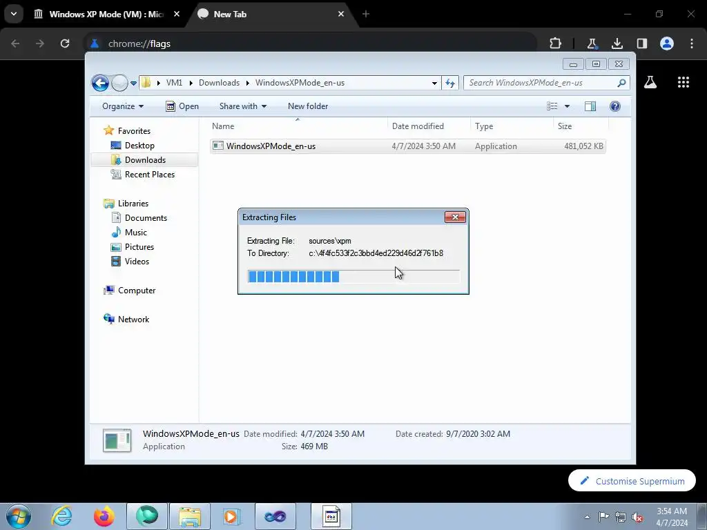Select Computer in navigation pane
The width and height of the screenshot is (707, 530).
[130, 291]
